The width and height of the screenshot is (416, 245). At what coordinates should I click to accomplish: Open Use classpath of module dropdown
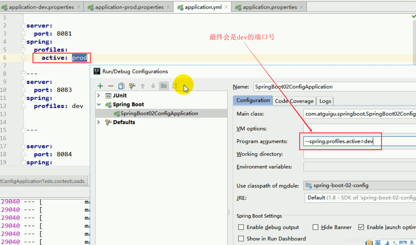click(360, 185)
